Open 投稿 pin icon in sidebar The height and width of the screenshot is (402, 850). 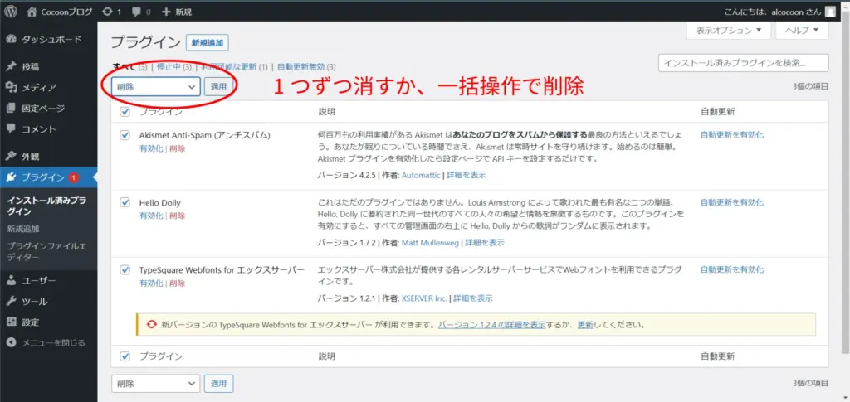click(x=11, y=67)
